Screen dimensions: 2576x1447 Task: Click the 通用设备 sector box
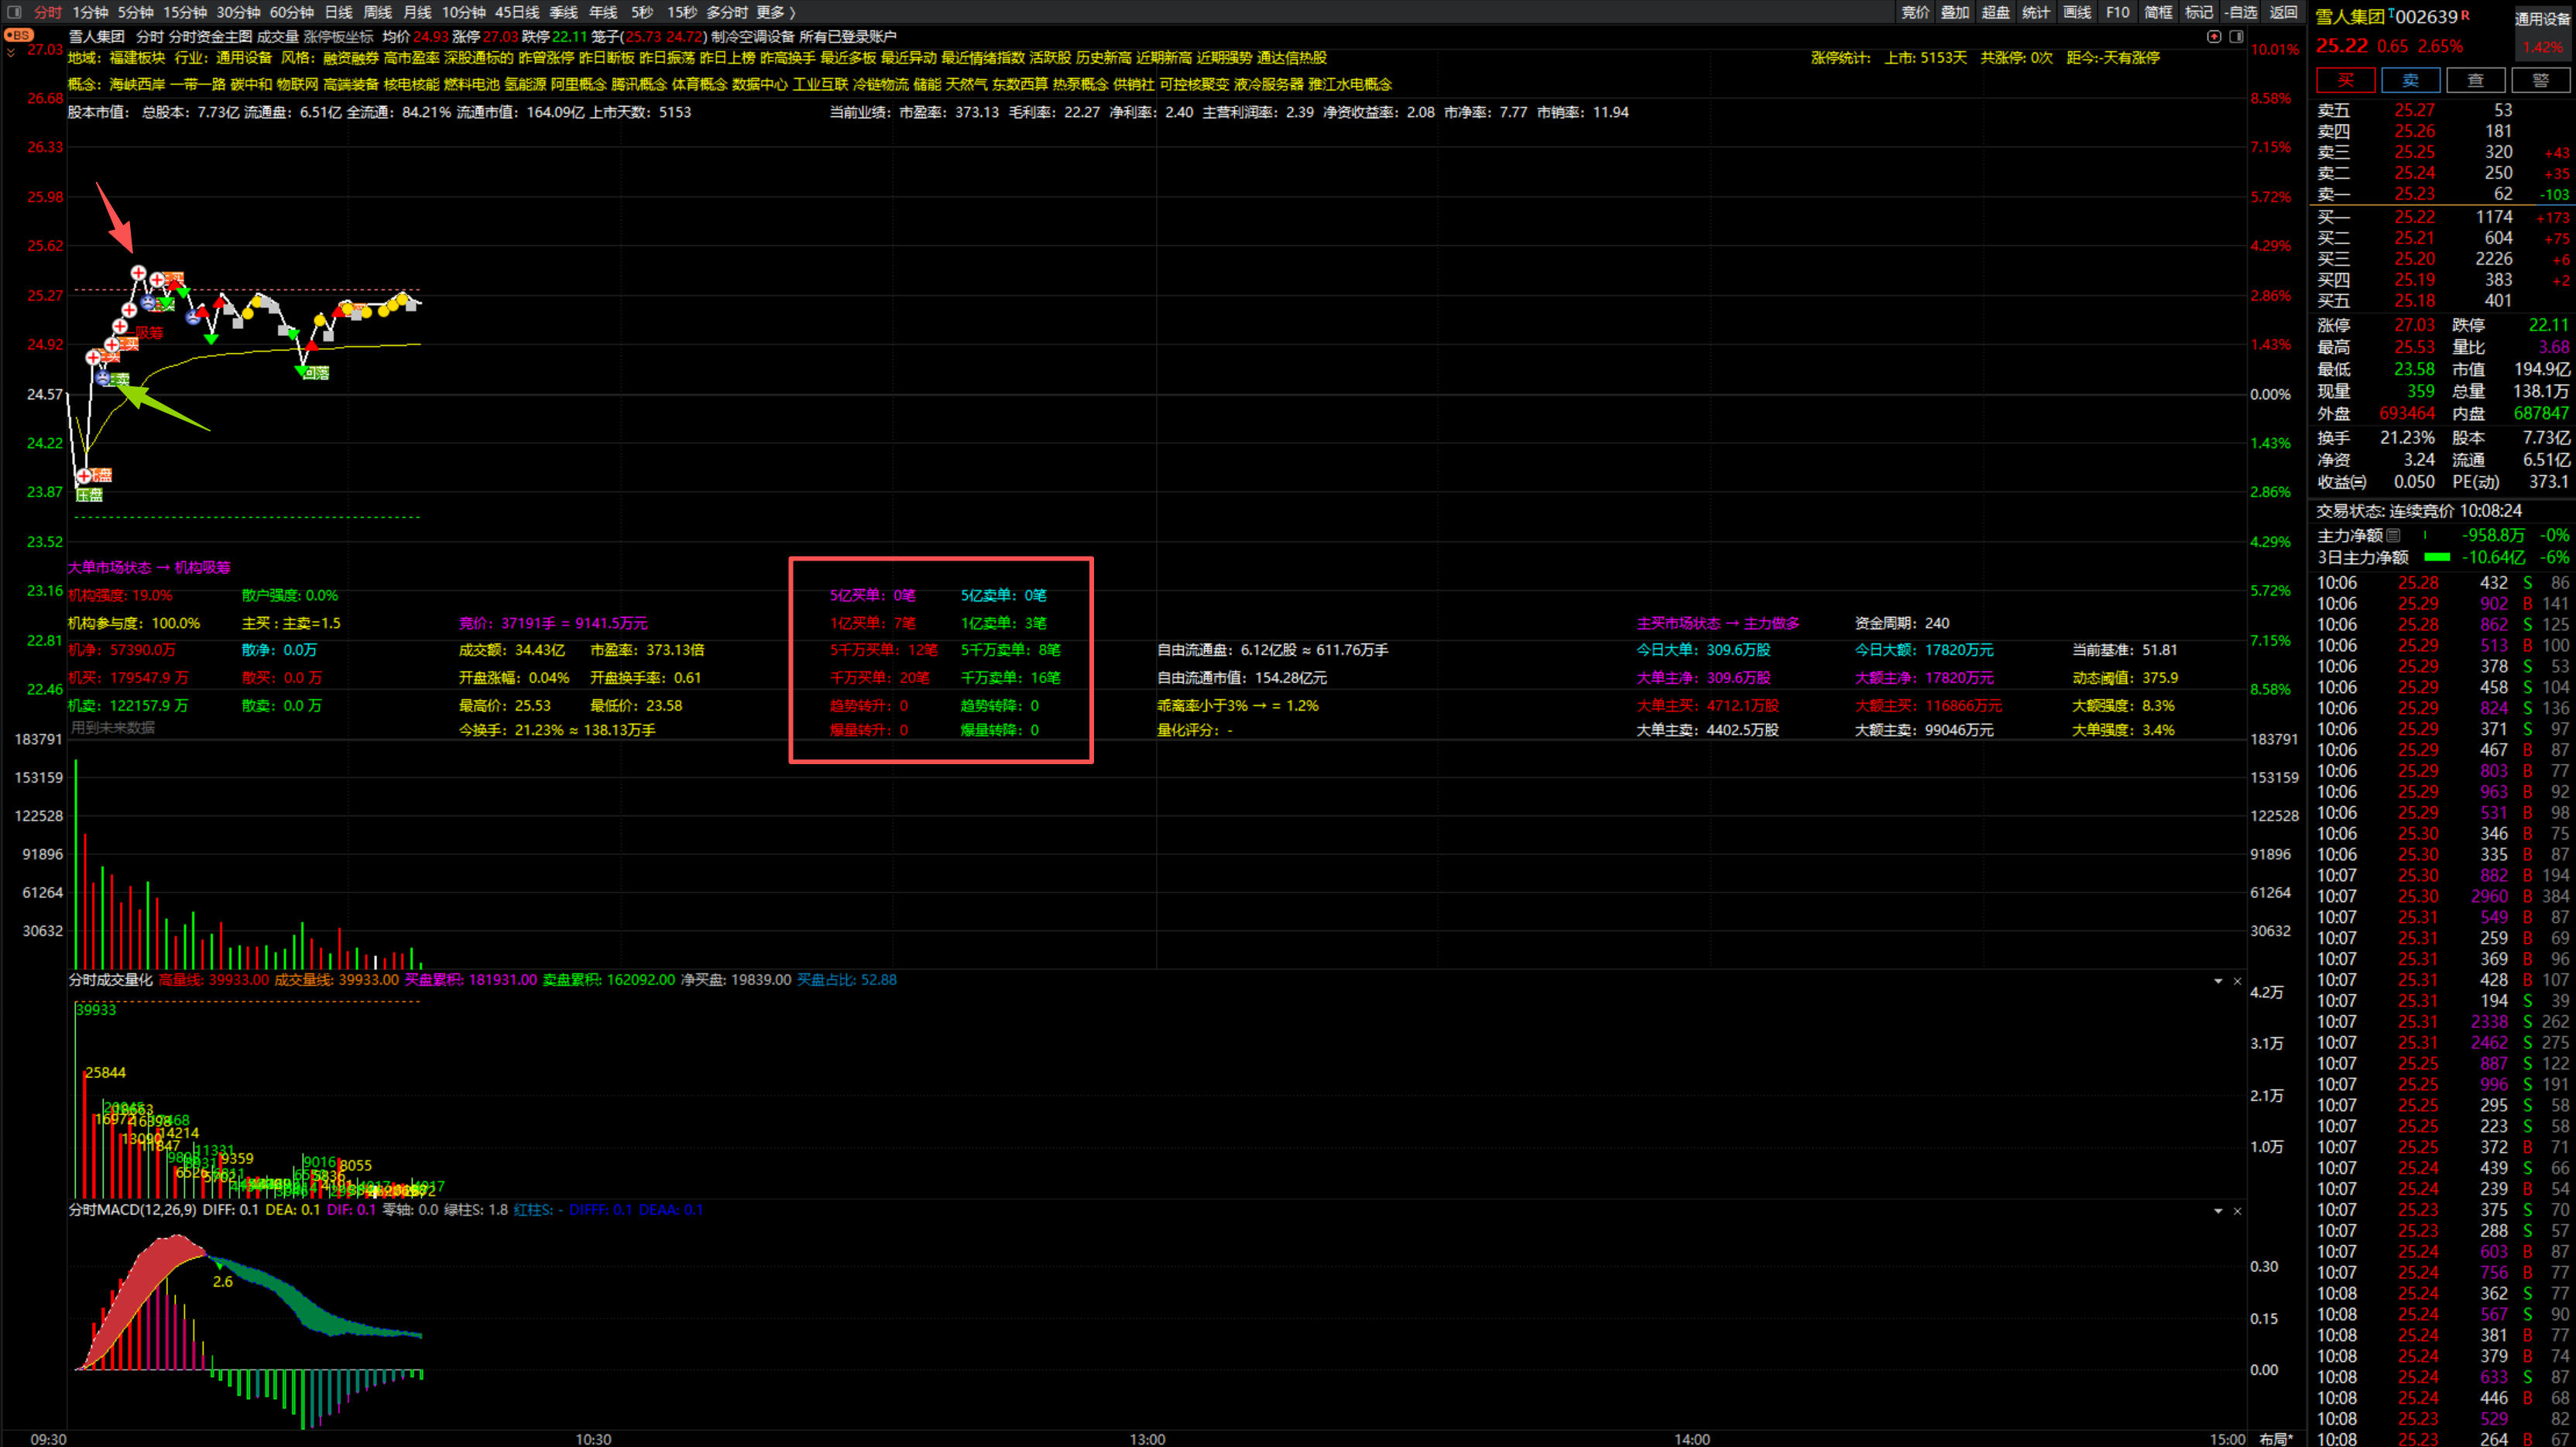click(x=2542, y=19)
